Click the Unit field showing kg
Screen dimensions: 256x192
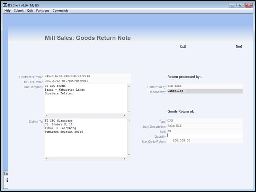(x=205, y=131)
